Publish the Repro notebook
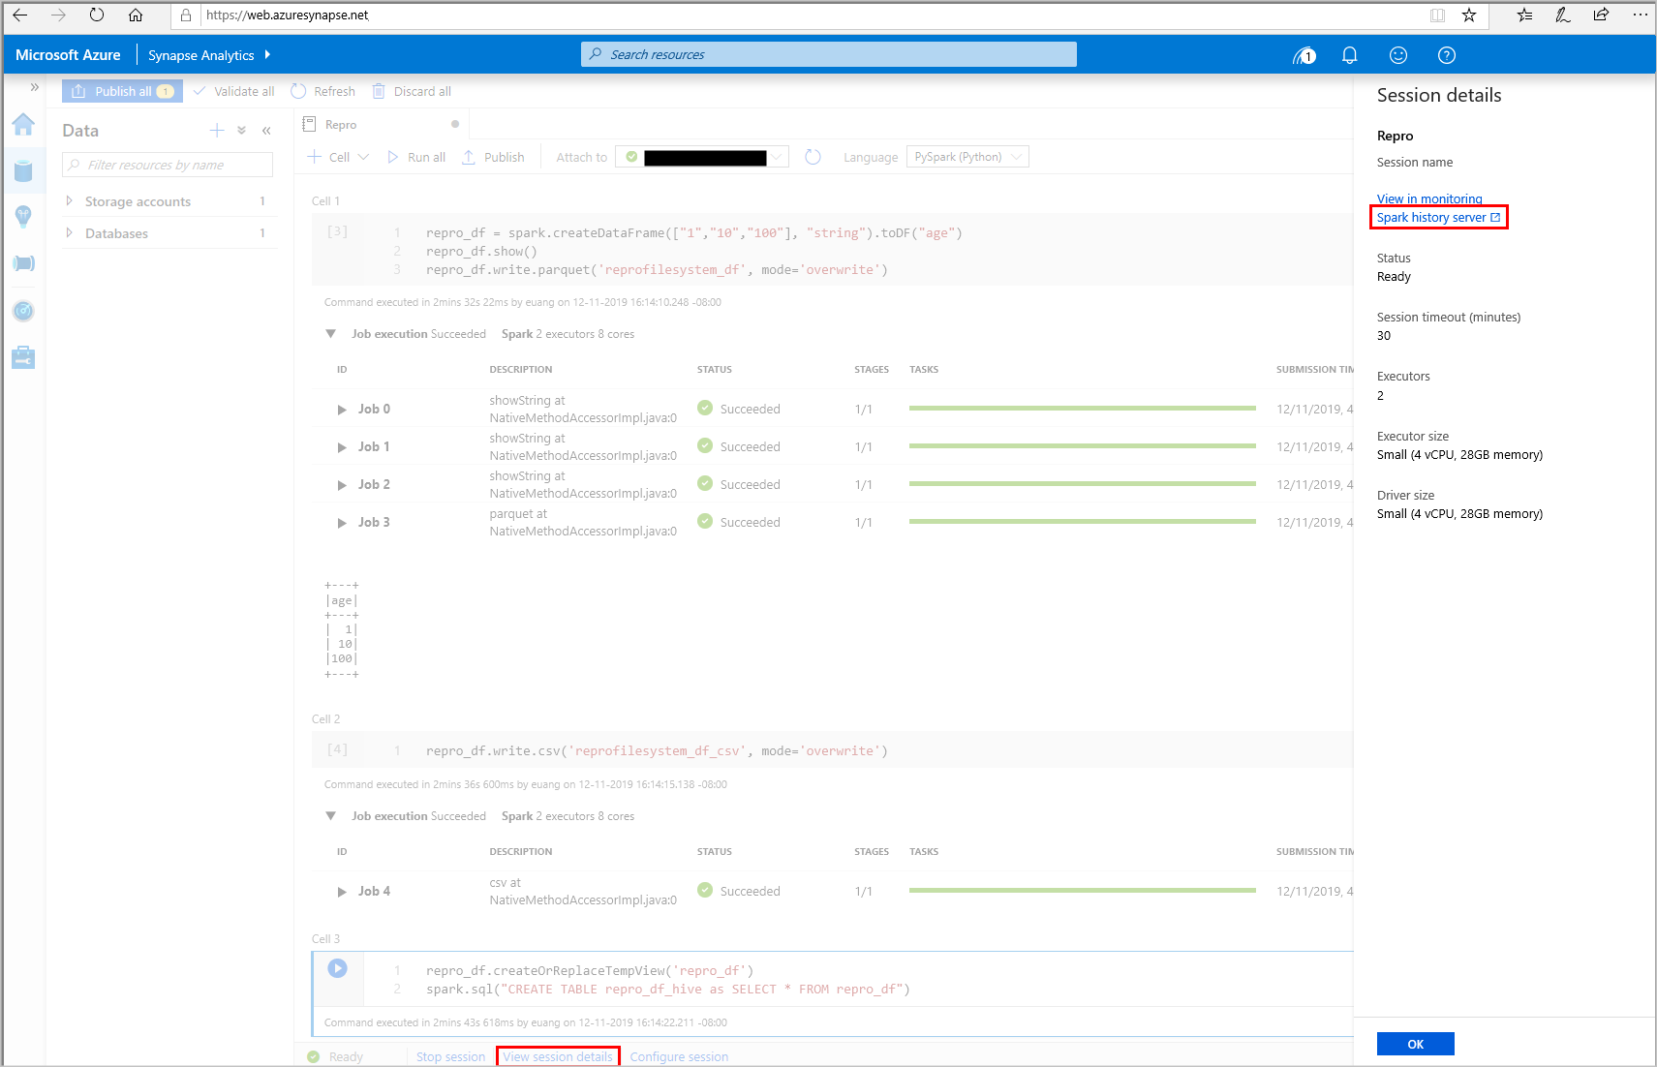Viewport: 1657px width, 1067px height. tap(493, 157)
